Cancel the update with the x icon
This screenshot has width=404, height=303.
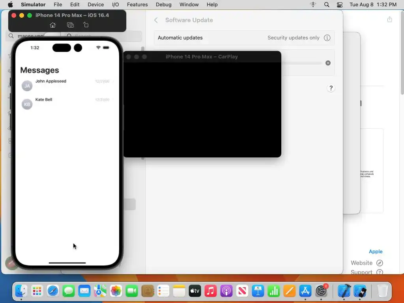coord(328,63)
